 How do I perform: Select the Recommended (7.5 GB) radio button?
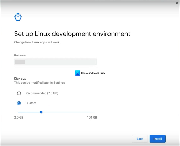(x=19, y=93)
